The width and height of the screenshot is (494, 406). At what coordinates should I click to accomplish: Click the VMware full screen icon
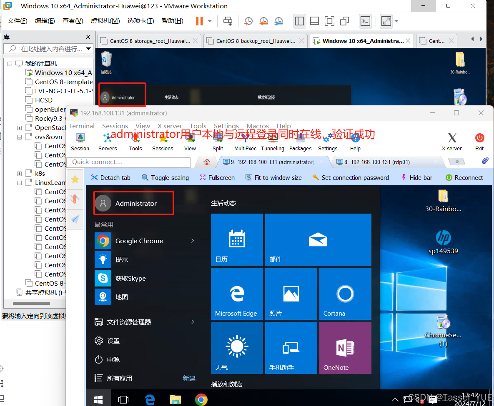point(330,21)
